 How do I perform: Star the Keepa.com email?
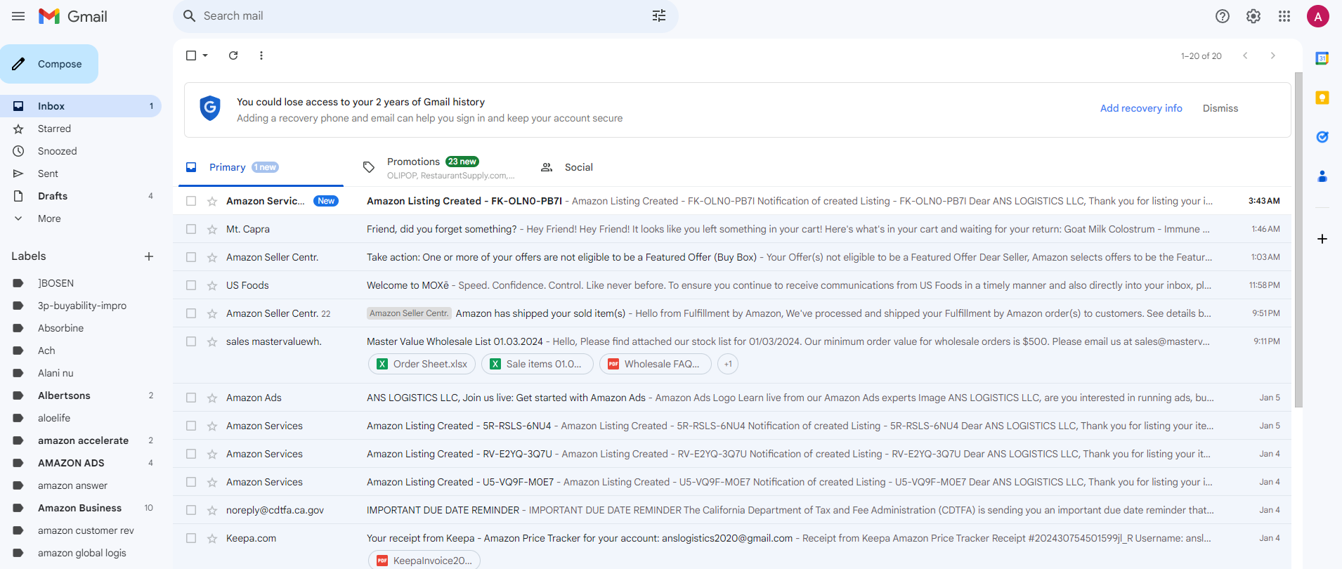[212, 538]
